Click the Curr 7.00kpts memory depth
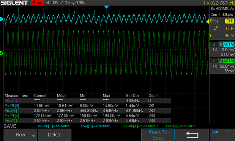The height and width of the screenshot is (141, 235). tap(221, 14)
